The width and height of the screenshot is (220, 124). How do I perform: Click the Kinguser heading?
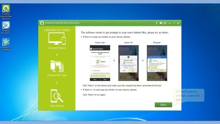click(x=157, y=42)
